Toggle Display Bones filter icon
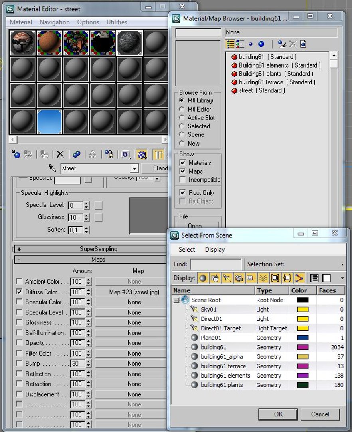 [x=299, y=278]
